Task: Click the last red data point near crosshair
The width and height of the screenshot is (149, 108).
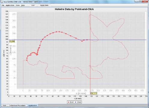Action: pos(87,40)
